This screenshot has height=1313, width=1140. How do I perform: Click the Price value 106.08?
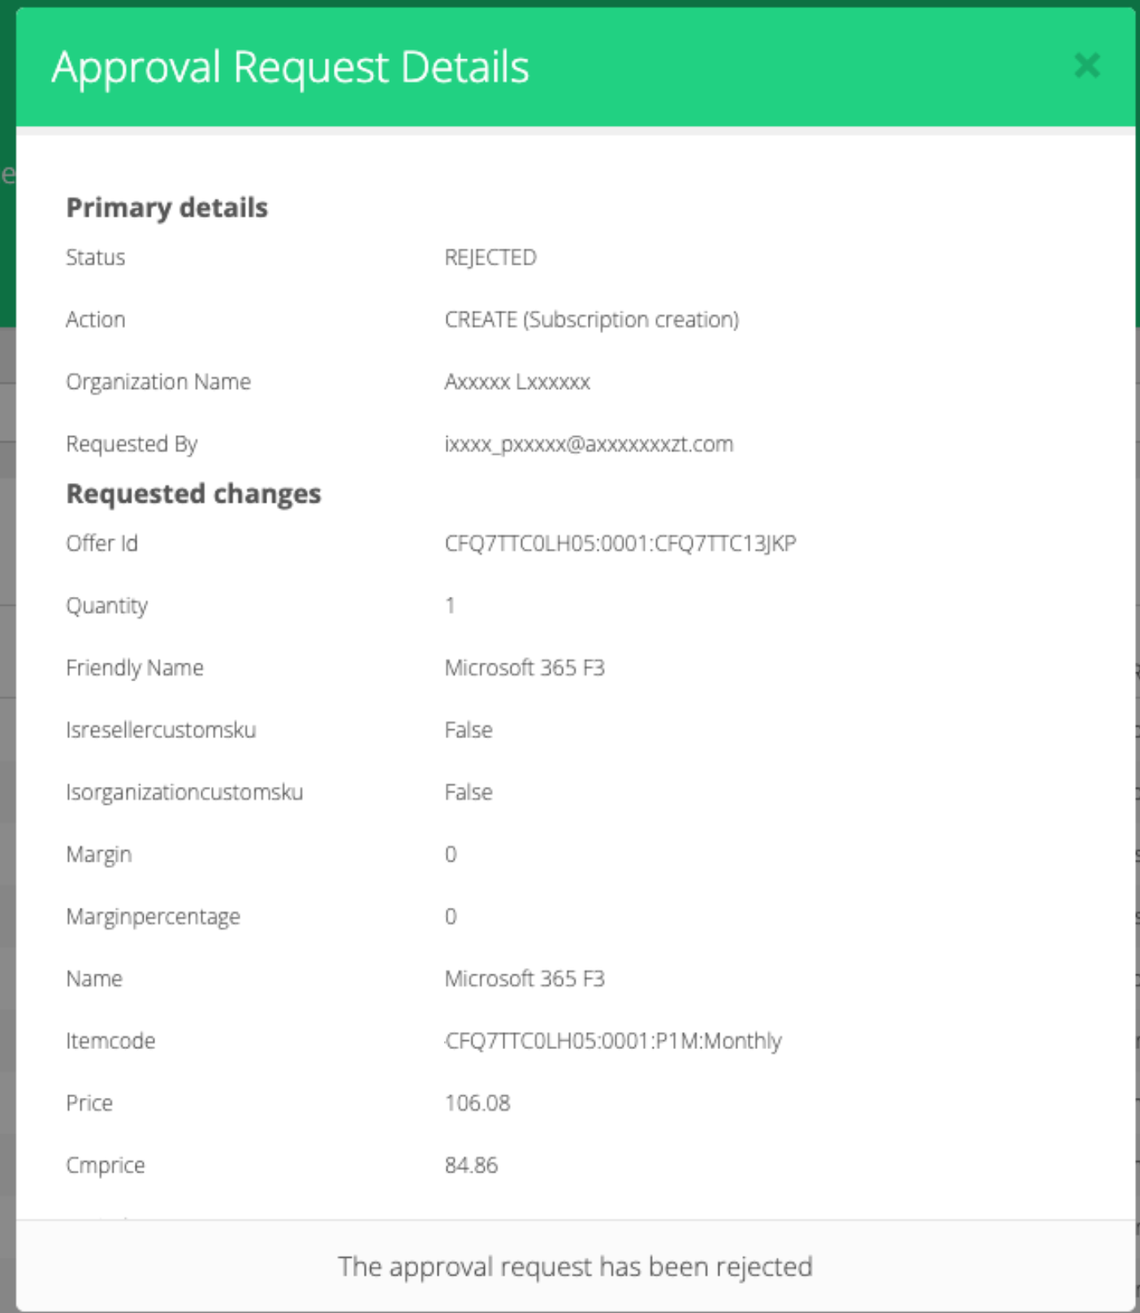pos(477,1103)
